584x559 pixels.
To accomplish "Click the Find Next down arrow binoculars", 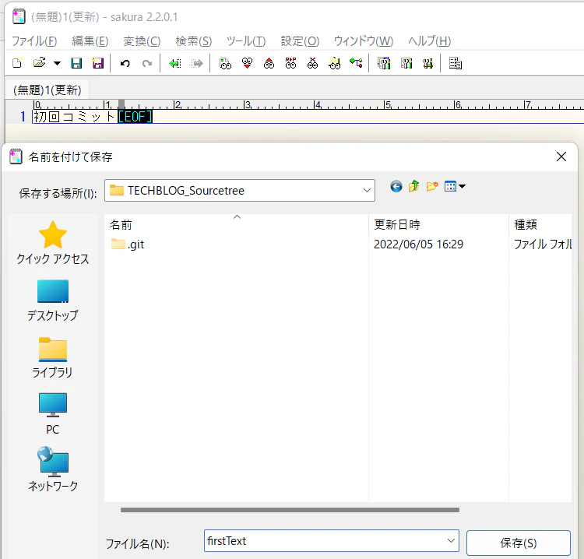I will (x=247, y=63).
